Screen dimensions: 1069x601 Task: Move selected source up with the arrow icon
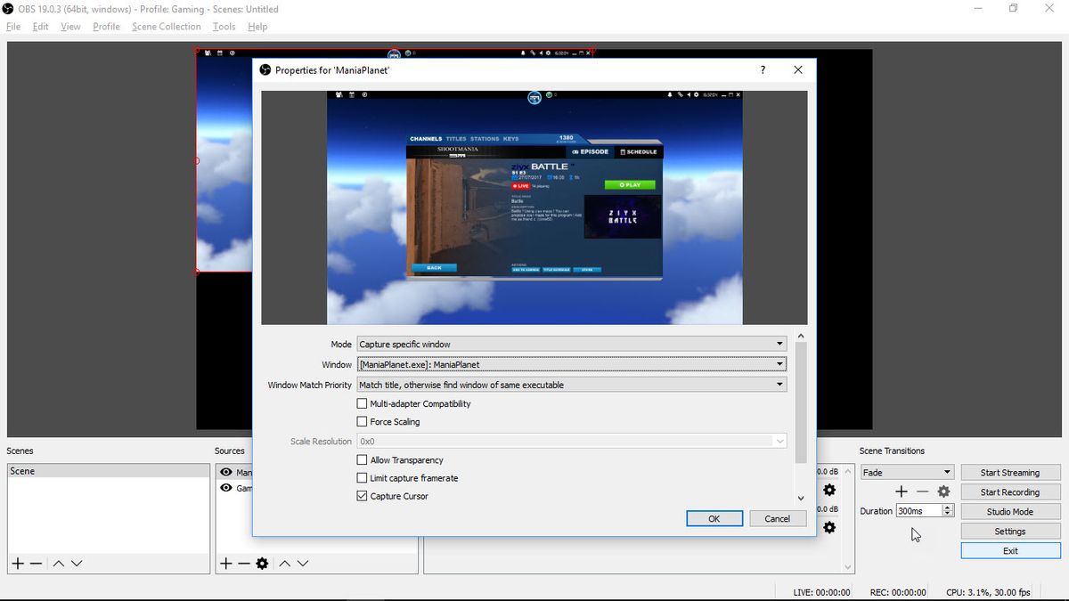point(285,563)
